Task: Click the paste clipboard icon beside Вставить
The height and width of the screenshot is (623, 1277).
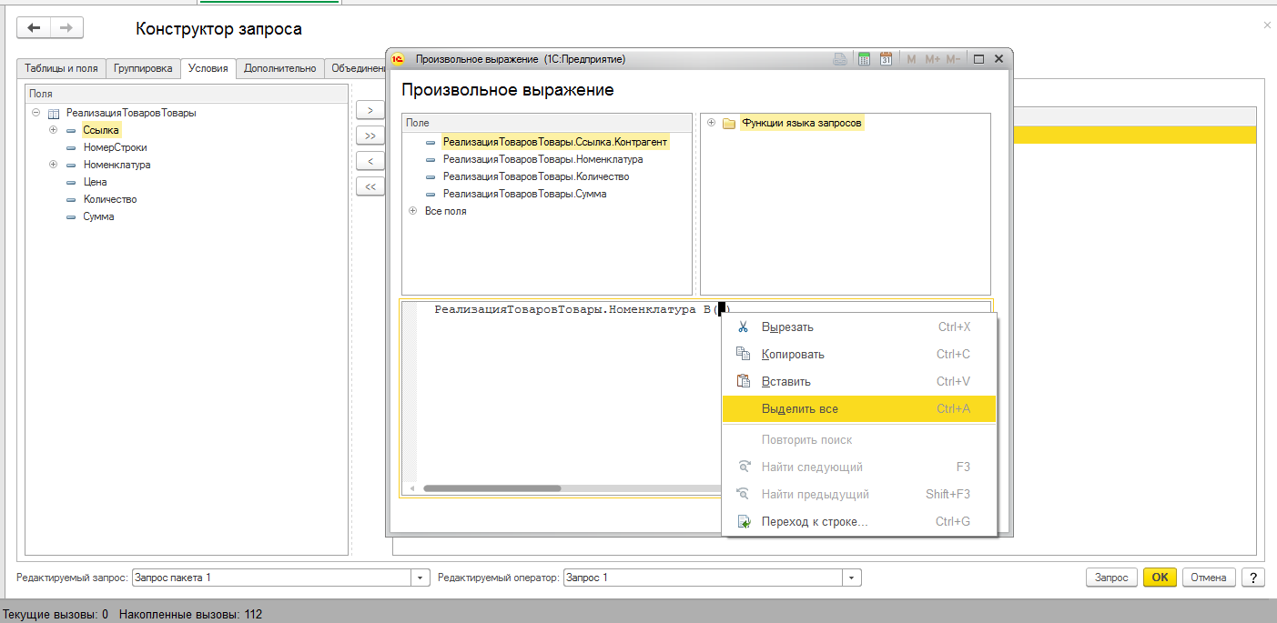Action: pyautogui.click(x=743, y=382)
